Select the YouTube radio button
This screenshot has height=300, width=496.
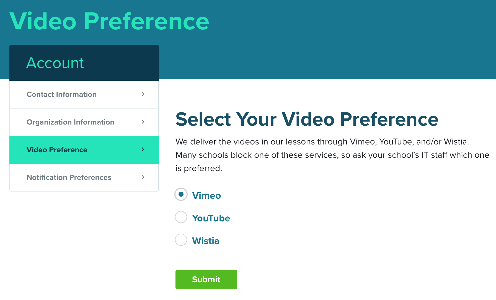(x=181, y=217)
